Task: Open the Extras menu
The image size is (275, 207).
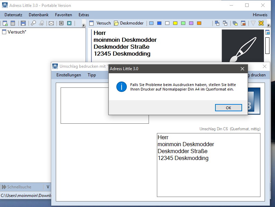Action: click(x=84, y=15)
